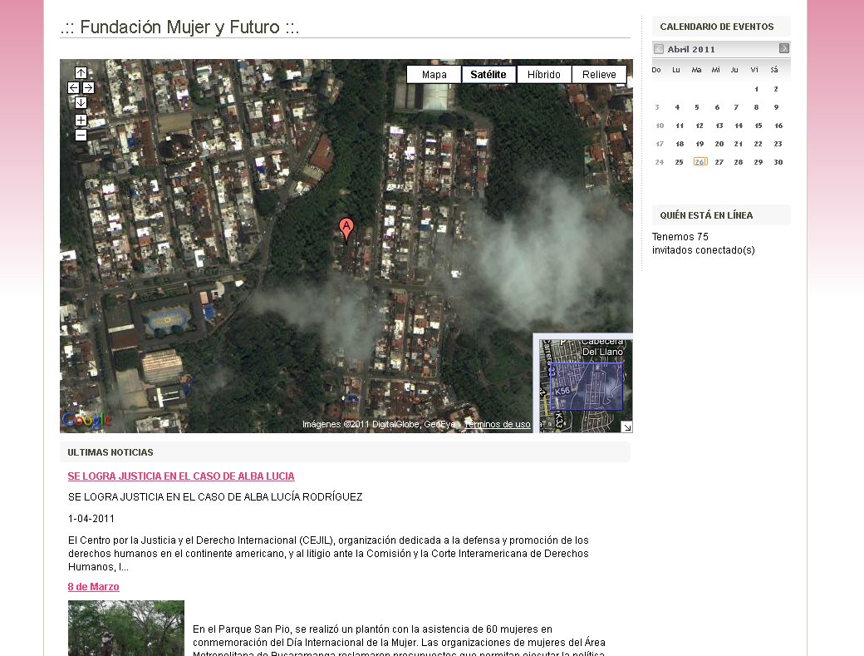The height and width of the screenshot is (656, 864).
Task: Advance the calendar to the next month
Action: point(784,48)
